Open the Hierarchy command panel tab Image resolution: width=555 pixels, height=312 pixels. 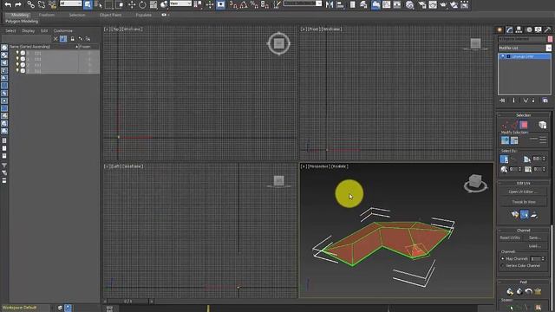click(519, 29)
